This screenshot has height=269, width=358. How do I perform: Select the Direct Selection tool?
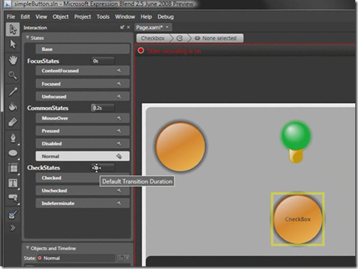13,44
